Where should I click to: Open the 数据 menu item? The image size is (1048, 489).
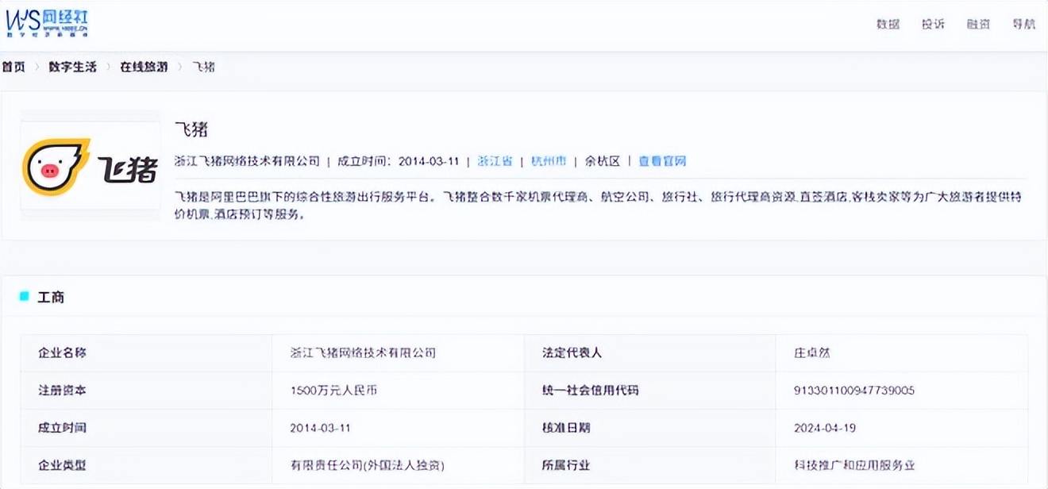(888, 24)
